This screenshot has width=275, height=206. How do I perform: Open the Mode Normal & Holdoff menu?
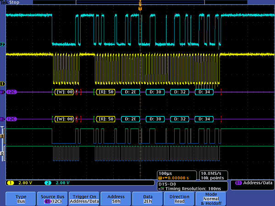pos(211,198)
